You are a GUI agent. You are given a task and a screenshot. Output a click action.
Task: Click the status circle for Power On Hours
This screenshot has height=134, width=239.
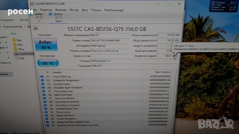(46, 115)
